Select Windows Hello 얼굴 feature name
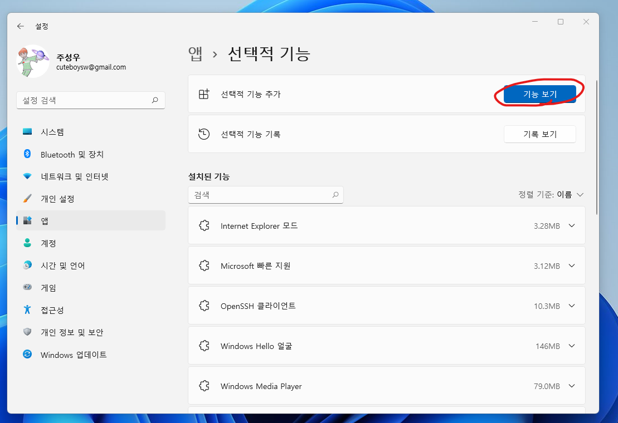Image resolution: width=618 pixels, height=423 pixels. pyautogui.click(x=256, y=346)
